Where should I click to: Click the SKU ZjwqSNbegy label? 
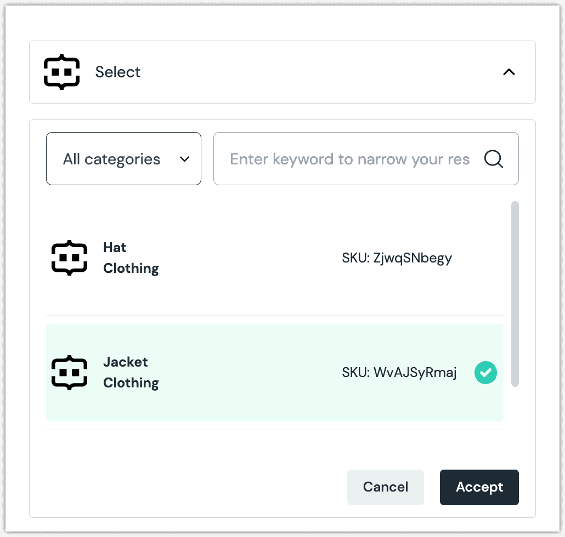397,258
